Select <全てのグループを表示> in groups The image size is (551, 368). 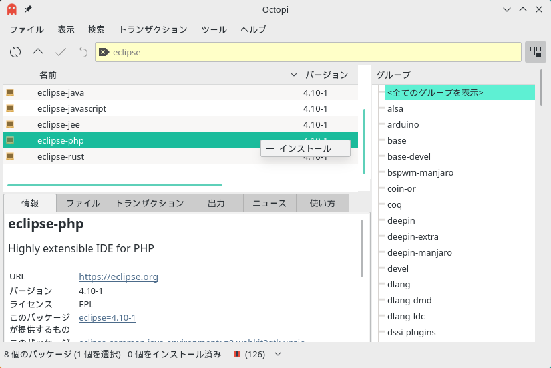tap(460, 92)
